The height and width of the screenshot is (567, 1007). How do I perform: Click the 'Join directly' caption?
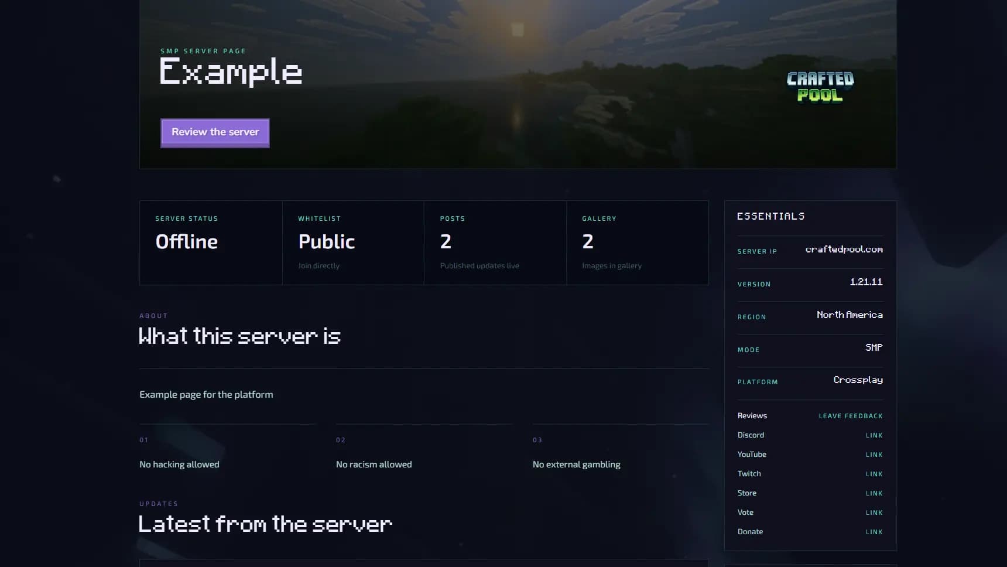318,266
